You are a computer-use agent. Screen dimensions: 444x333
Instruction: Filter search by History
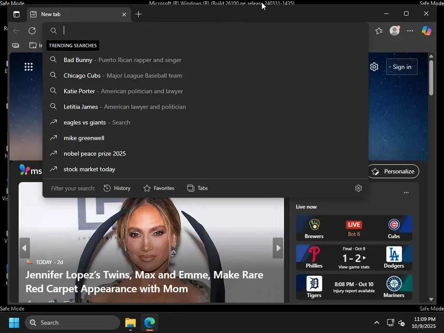coord(117,188)
